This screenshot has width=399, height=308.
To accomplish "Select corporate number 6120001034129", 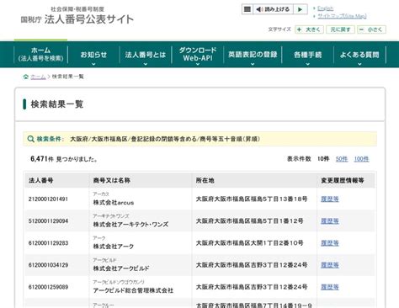I will (x=48, y=265).
